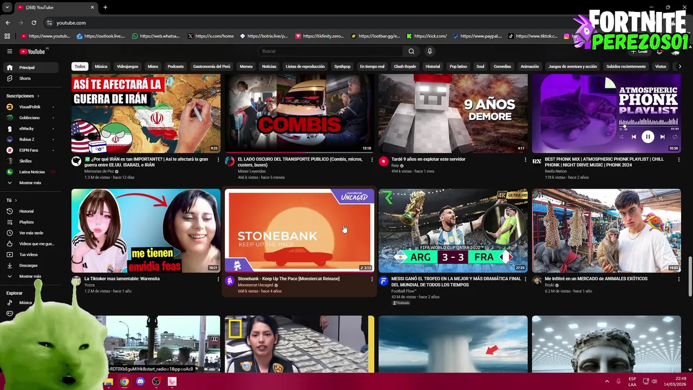This screenshot has height=390, width=693.
Task: Open options menu for Tardé 9 años video
Action: (525, 160)
